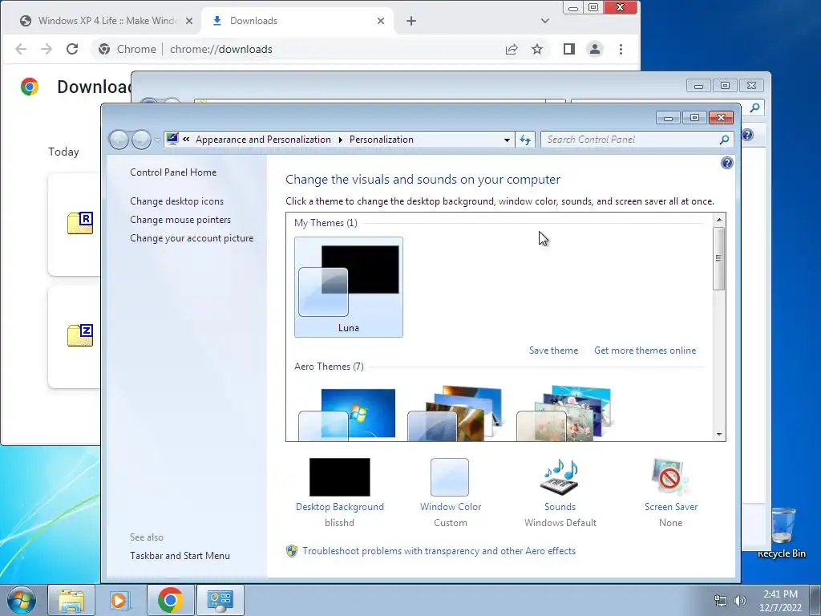Click Chrome back arrow
821x616 pixels.
pyautogui.click(x=20, y=49)
